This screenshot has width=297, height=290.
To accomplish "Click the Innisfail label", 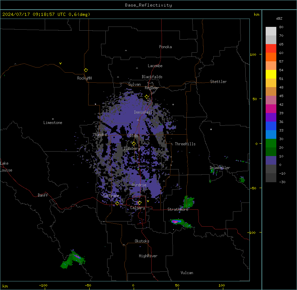I will tap(143, 112).
